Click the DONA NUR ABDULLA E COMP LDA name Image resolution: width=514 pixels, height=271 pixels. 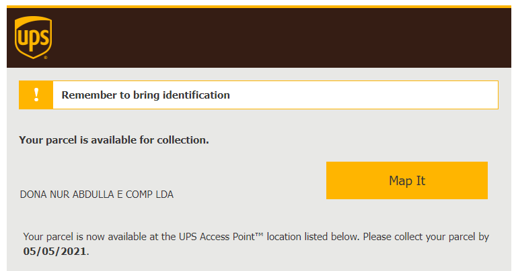pyautogui.click(x=97, y=195)
